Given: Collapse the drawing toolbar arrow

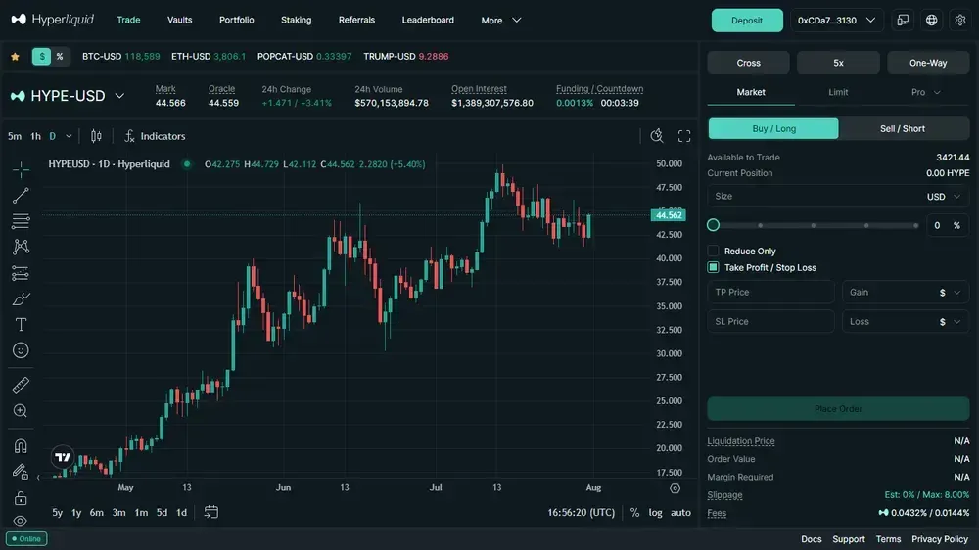Looking at the screenshot, I should point(38,478).
